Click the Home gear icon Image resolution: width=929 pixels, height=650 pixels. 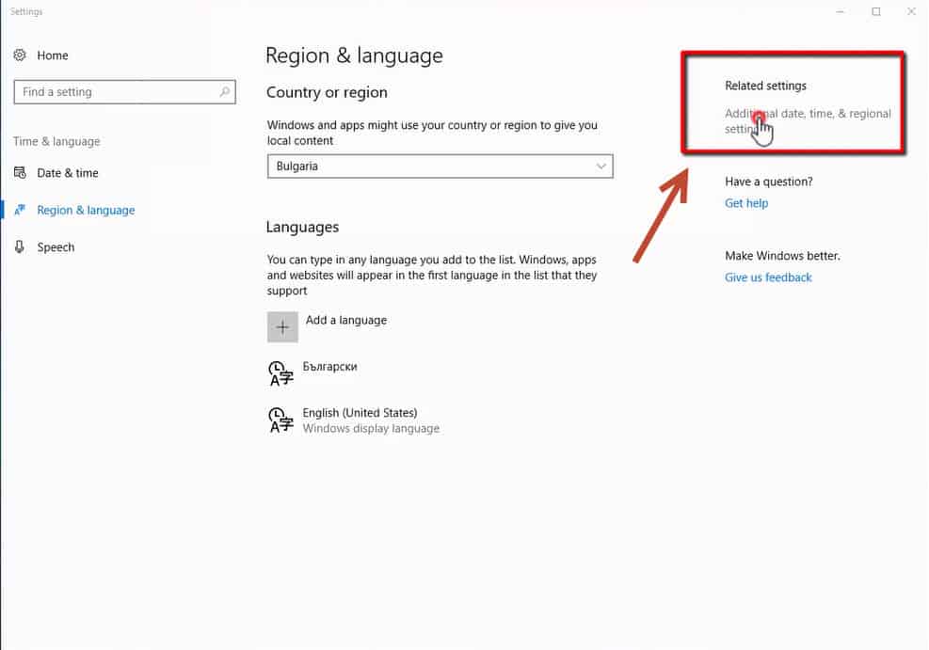[20, 55]
